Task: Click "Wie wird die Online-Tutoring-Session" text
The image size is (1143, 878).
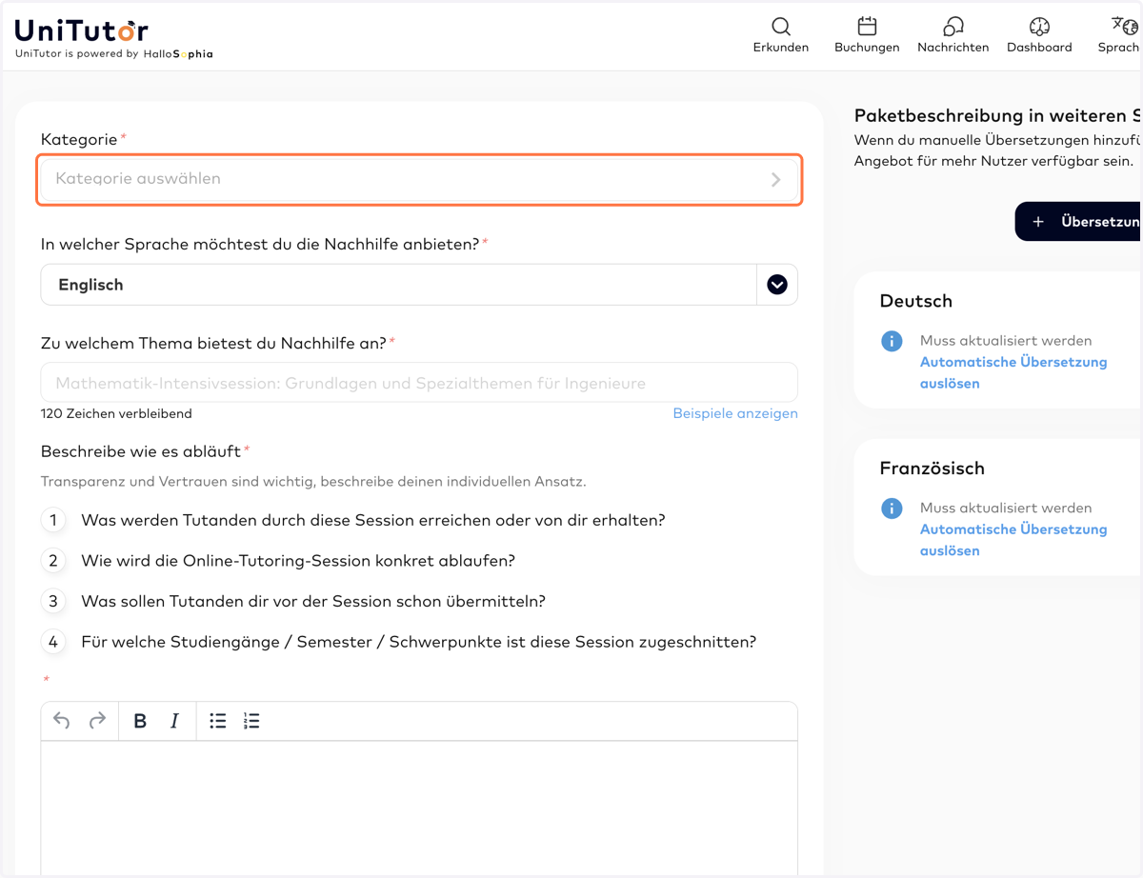Action: point(298,561)
